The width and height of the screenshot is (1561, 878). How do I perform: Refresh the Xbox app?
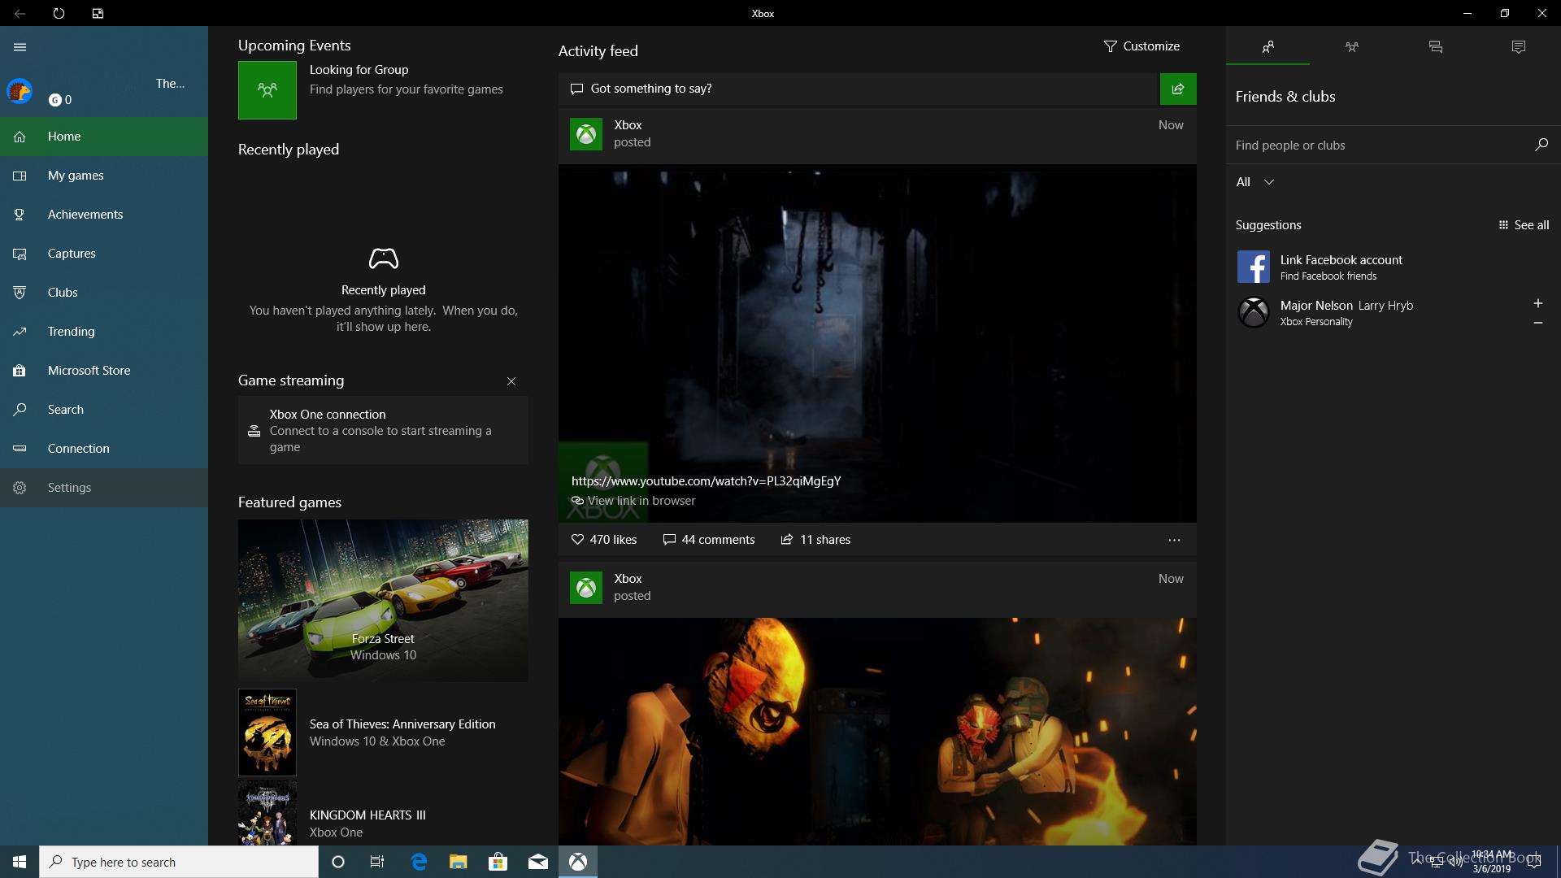click(x=59, y=13)
